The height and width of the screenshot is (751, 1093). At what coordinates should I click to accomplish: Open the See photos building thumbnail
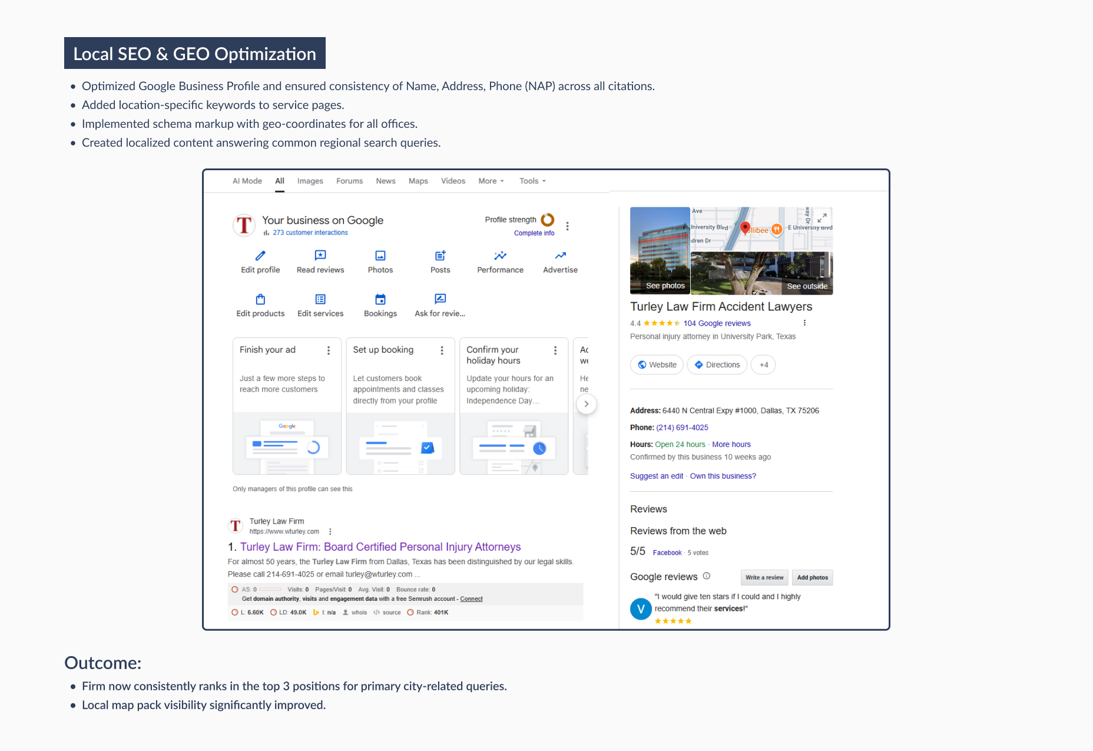point(660,250)
